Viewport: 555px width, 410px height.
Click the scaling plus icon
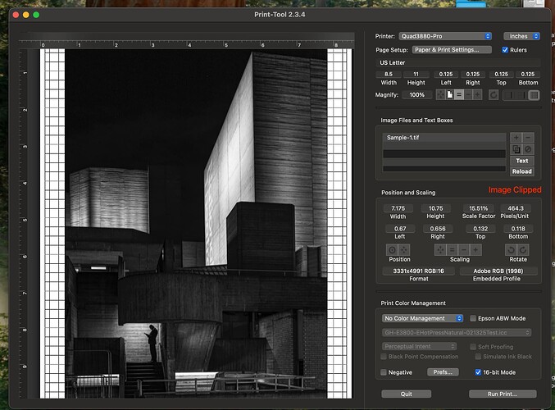pyautogui.click(x=477, y=249)
